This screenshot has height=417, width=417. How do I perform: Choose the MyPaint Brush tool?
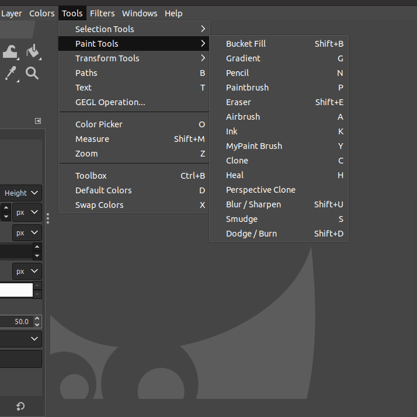click(279, 146)
